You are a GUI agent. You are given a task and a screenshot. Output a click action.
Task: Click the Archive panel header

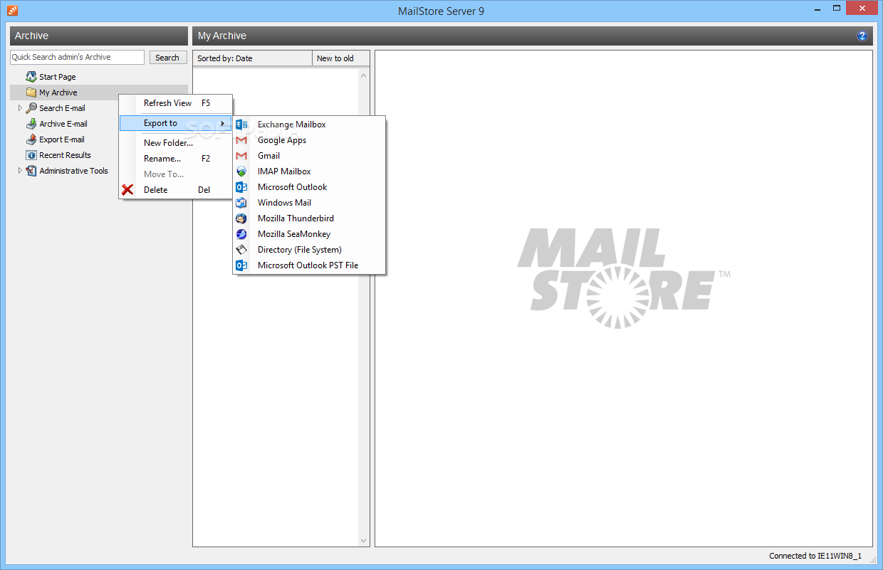[99, 36]
